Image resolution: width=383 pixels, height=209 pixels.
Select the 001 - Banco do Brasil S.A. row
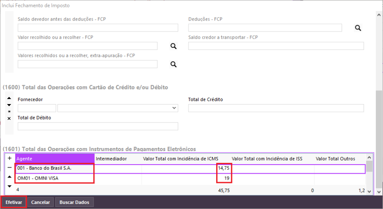190,168
